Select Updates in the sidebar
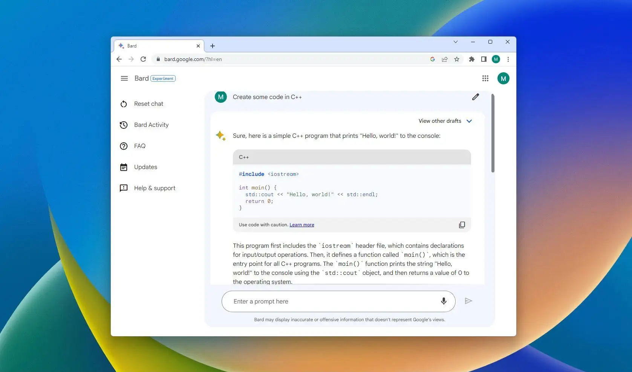 138,167
